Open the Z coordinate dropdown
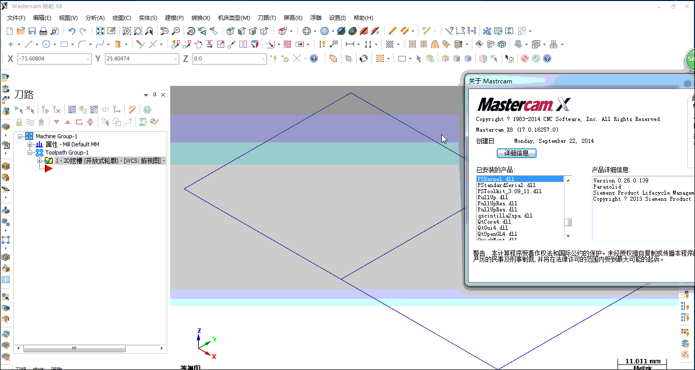Screen dimensions: 695x370 pyautogui.click(x=263, y=59)
